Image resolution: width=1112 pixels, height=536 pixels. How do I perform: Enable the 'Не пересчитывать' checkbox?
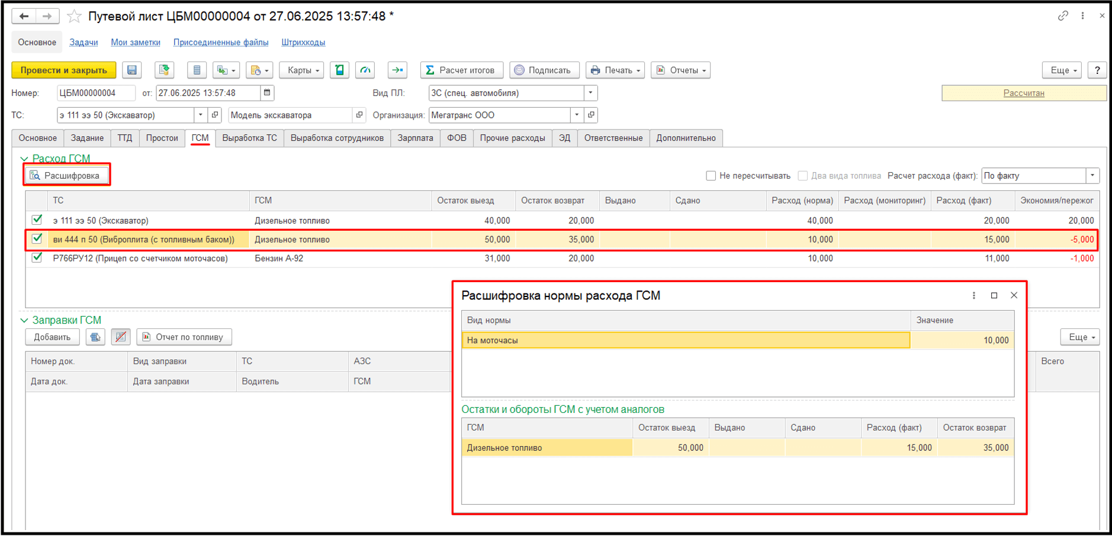pyautogui.click(x=711, y=176)
